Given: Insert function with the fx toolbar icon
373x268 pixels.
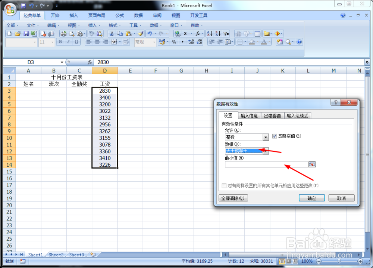Looking at the screenshot, I should coord(198,34).
